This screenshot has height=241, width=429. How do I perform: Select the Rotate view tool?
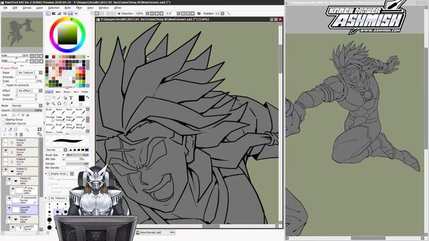(60, 104)
